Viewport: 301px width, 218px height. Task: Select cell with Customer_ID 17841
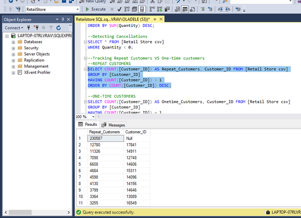pyautogui.click(x=137, y=145)
